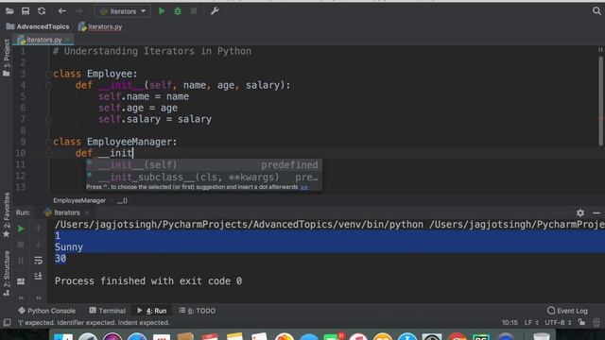Open settings with wrench icon
This screenshot has height=340, width=605.
[215, 11]
